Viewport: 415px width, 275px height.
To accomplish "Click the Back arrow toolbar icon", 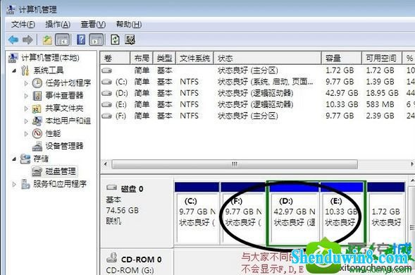I will [13, 40].
